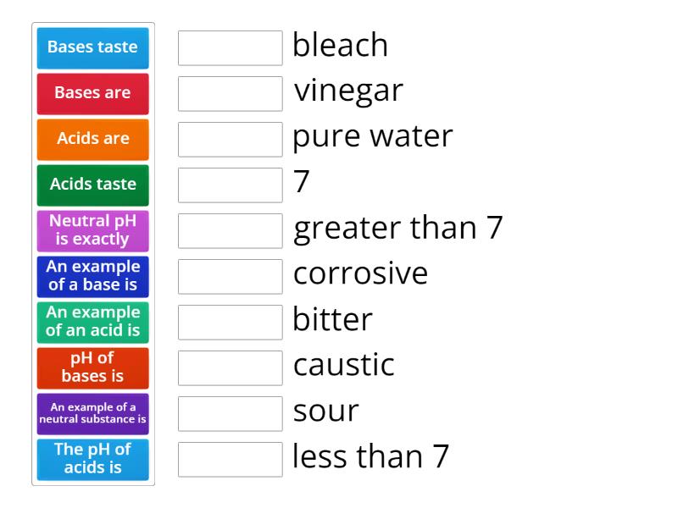Click the 'greater than 7' answer
This screenshot has width=678, height=508.
tap(398, 229)
